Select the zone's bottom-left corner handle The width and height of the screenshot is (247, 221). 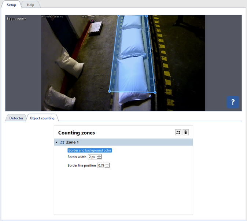pyautogui.click(x=110, y=91)
